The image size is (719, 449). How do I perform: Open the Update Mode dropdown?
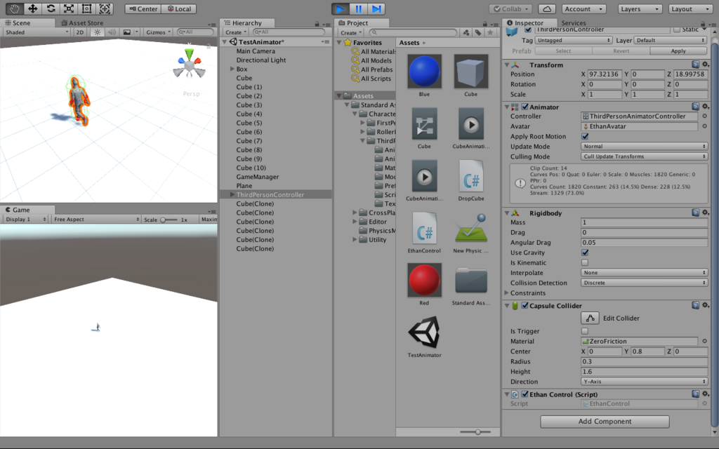(x=645, y=147)
